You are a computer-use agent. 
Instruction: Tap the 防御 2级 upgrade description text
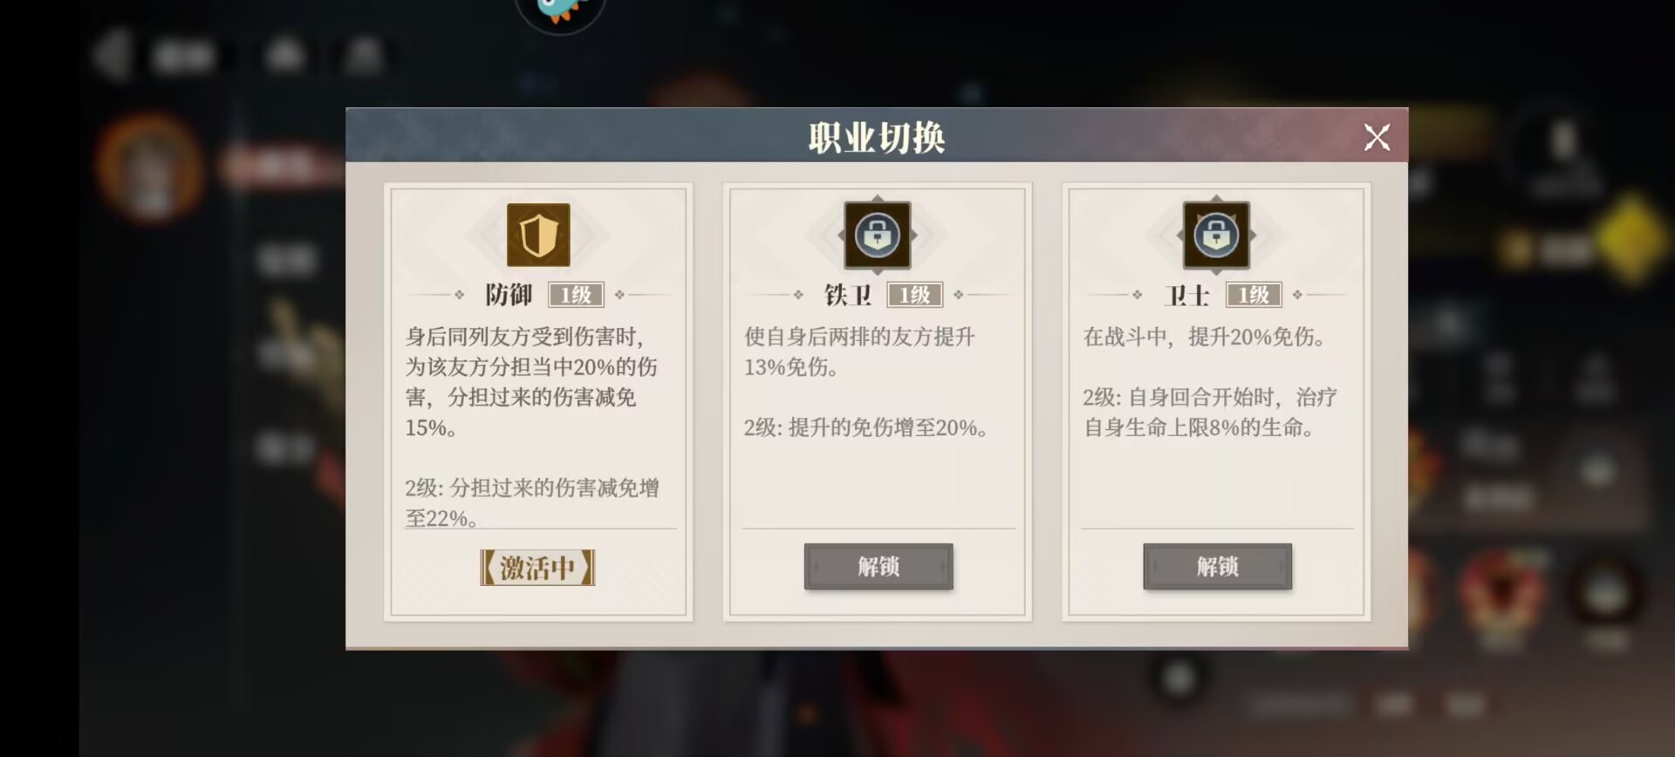tap(532, 503)
